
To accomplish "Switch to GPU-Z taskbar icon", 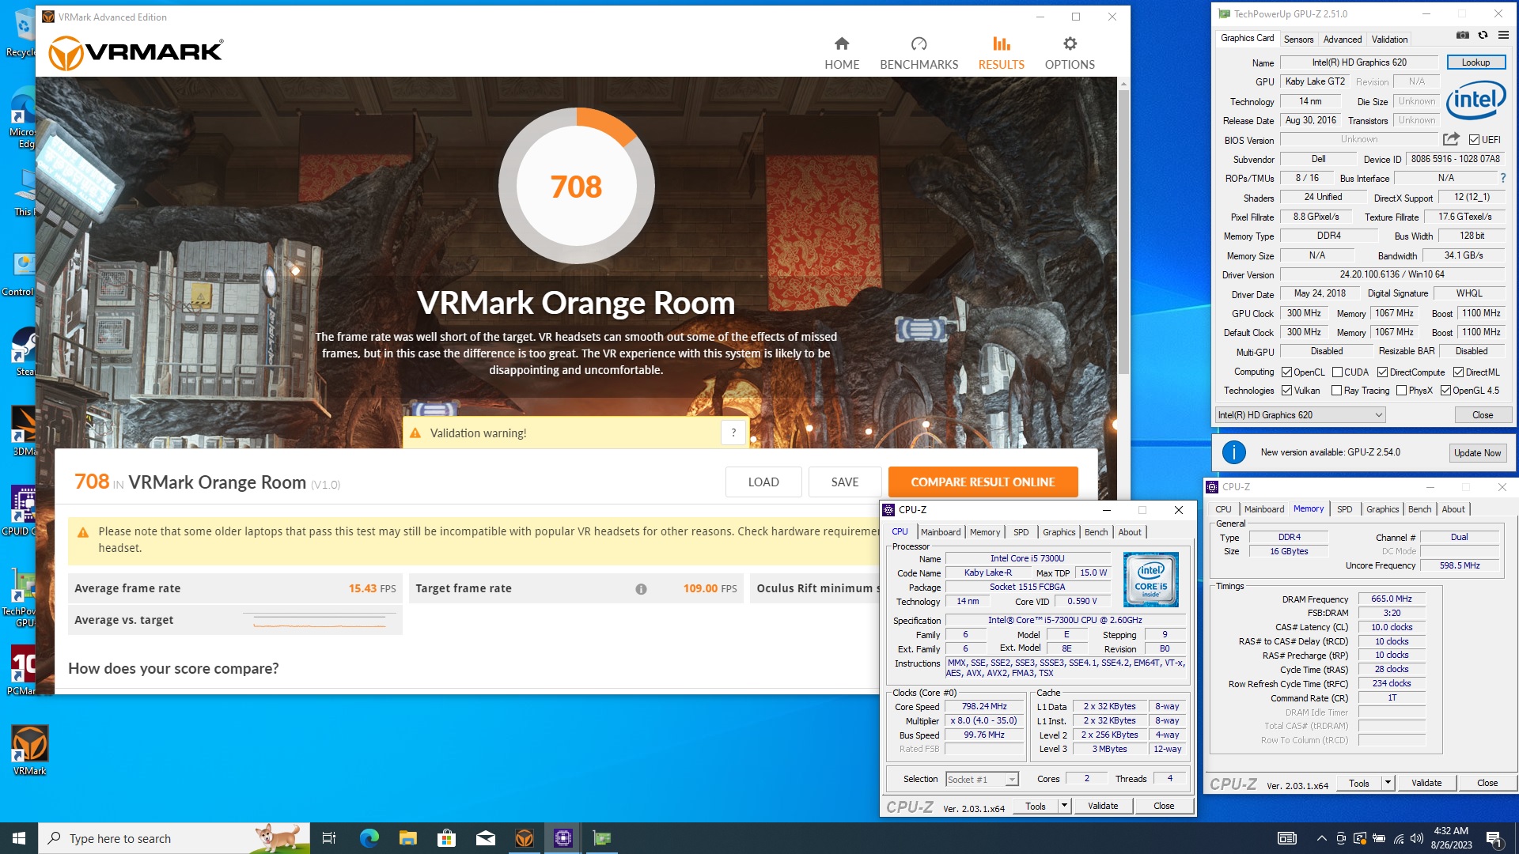I will coord(601,838).
